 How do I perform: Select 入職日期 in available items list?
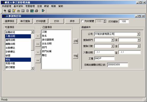[x=18, y=36]
